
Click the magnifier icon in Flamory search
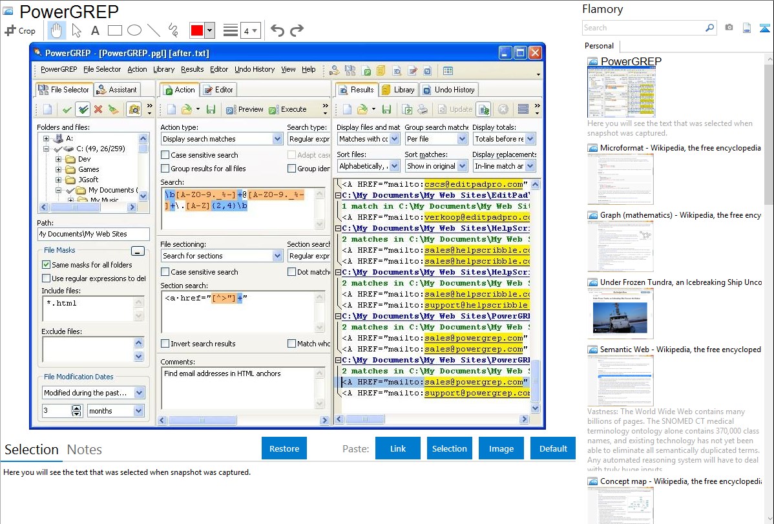pyautogui.click(x=709, y=28)
